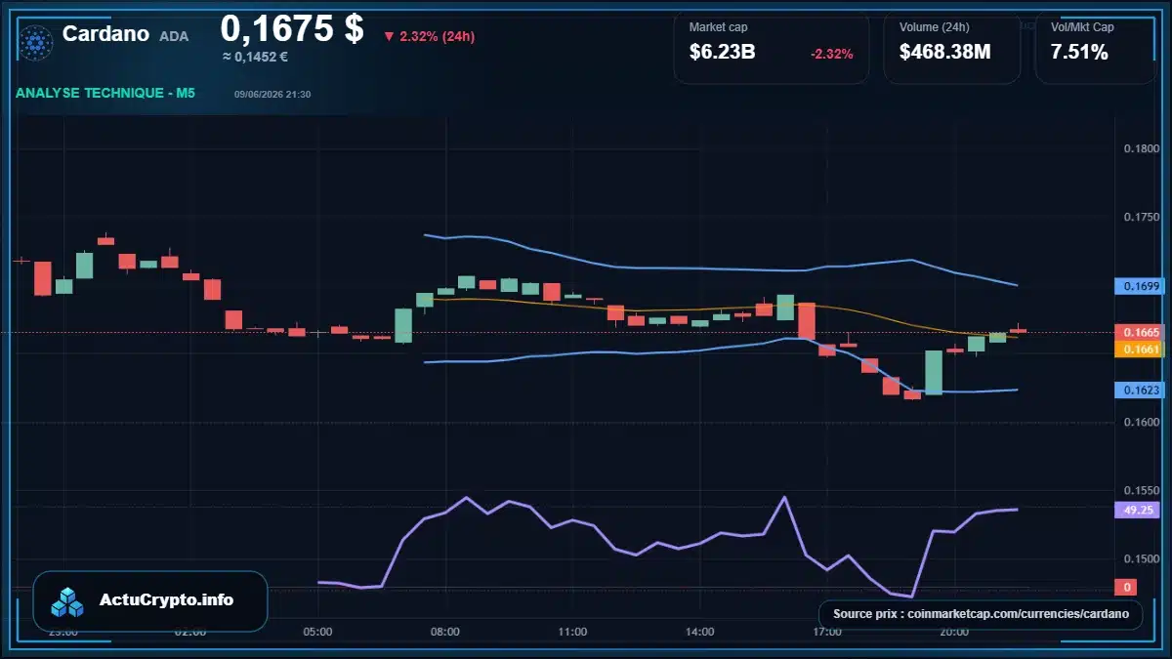Click the euro equivalent 0,1452 € value

click(x=255, y=57)
